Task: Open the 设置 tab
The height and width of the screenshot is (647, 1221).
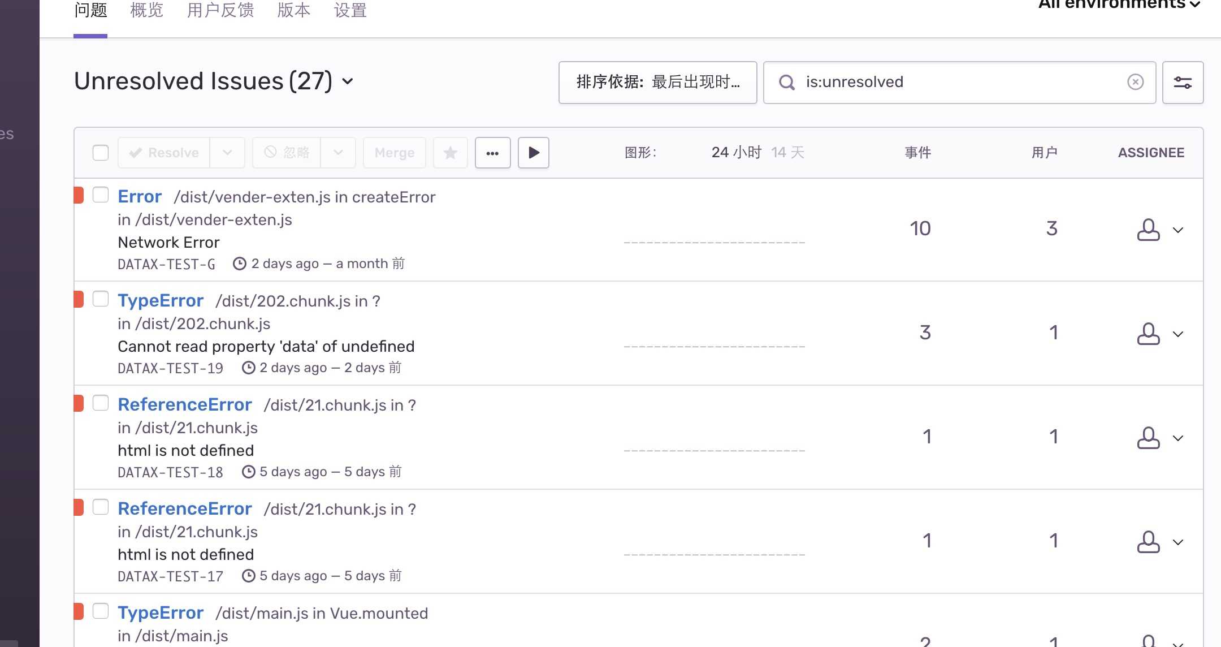Action: coord(350,10)
